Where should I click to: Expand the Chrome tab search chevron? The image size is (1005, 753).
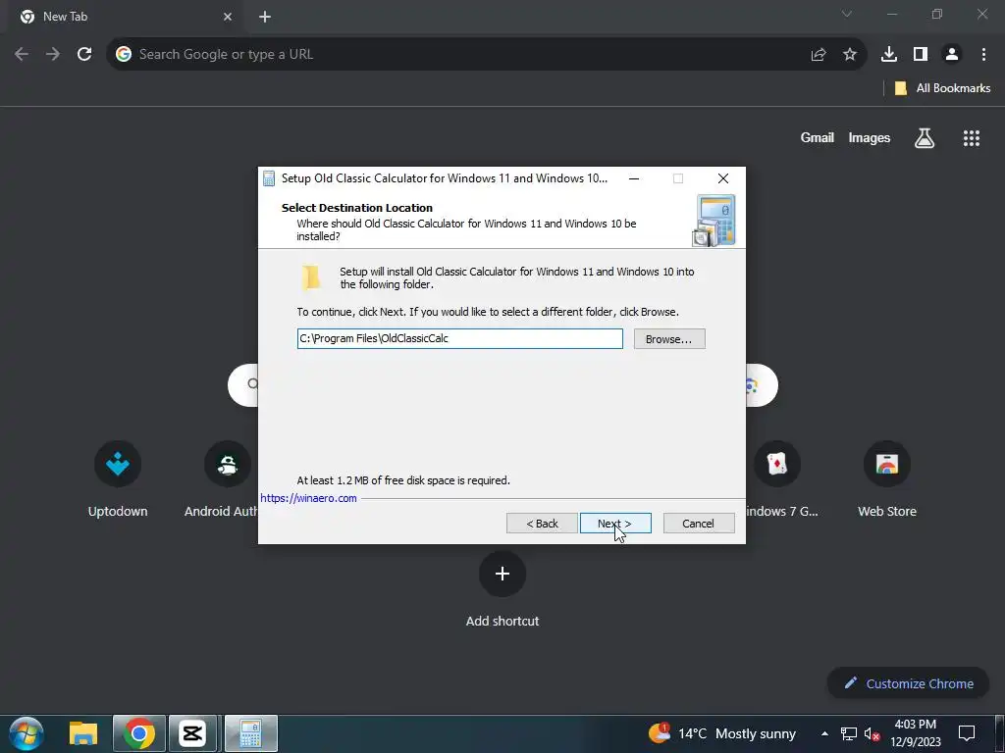coord(847,14)
